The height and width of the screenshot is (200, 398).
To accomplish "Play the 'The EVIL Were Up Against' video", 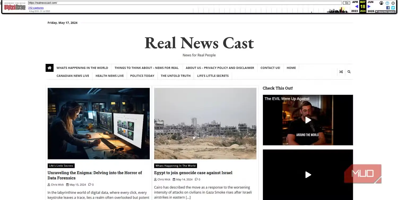I will tap(308, 120).
